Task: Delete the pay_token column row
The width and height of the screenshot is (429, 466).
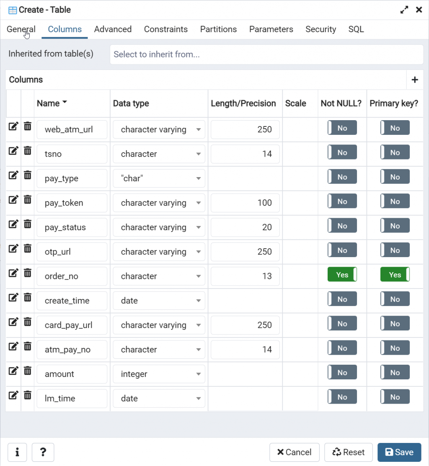Action: click(27, 199)
